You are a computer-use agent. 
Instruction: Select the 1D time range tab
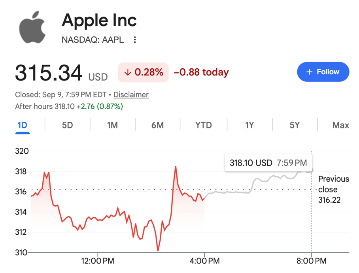click(x=23, y=125)
